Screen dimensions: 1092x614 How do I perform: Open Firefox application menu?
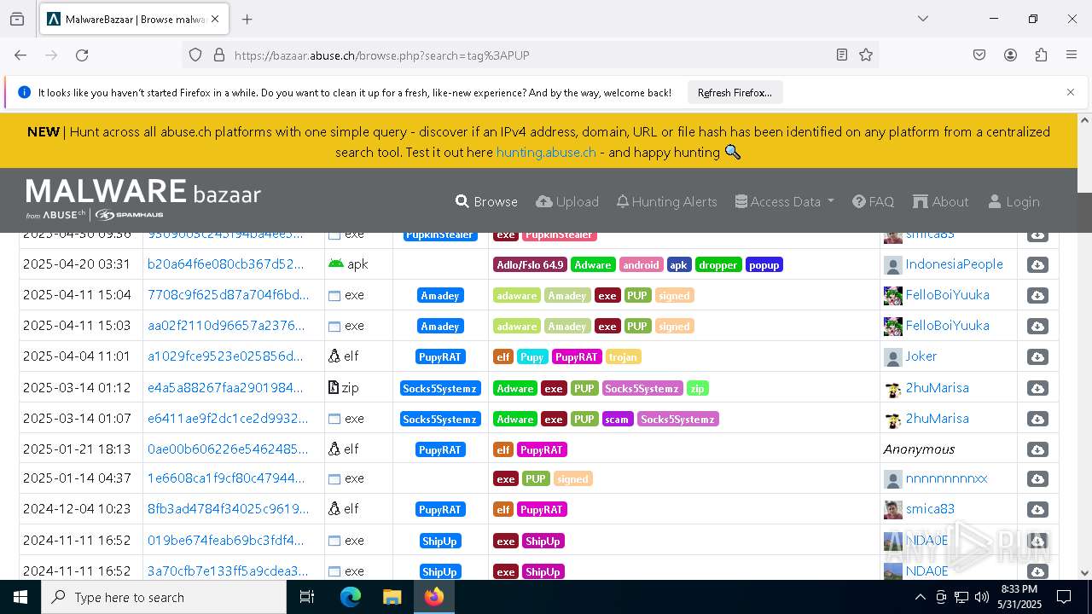pos(1072,55)
